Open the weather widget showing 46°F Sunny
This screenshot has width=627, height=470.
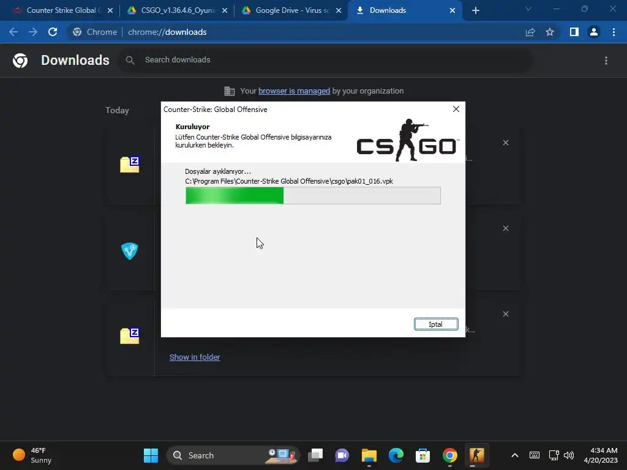tap(33, 455)
